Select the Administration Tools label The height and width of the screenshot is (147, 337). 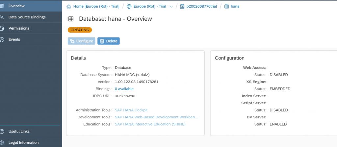(94, 110)
